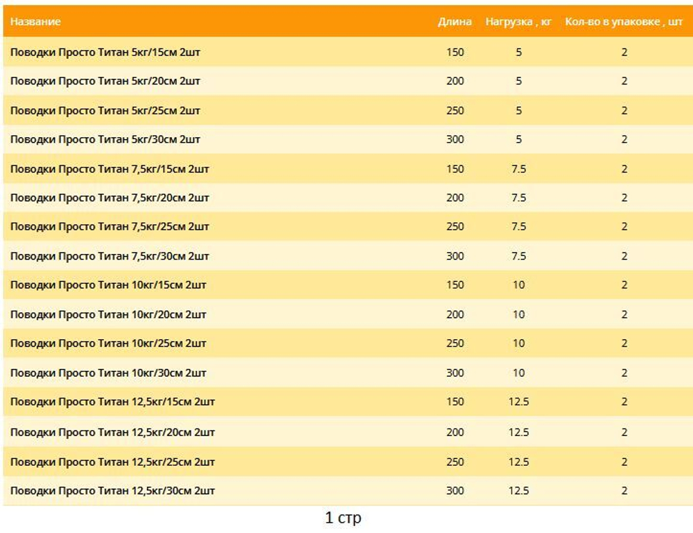693x533 pixels.
Task: Click the Нагрузка, кг column header
Action: pyautogui.click(x=518, y=21)
